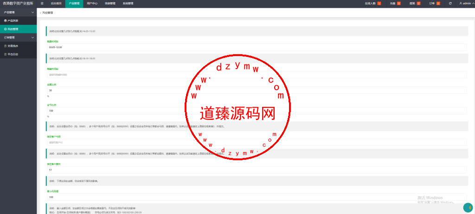Click the 充值 notification link

pos(393,4)
